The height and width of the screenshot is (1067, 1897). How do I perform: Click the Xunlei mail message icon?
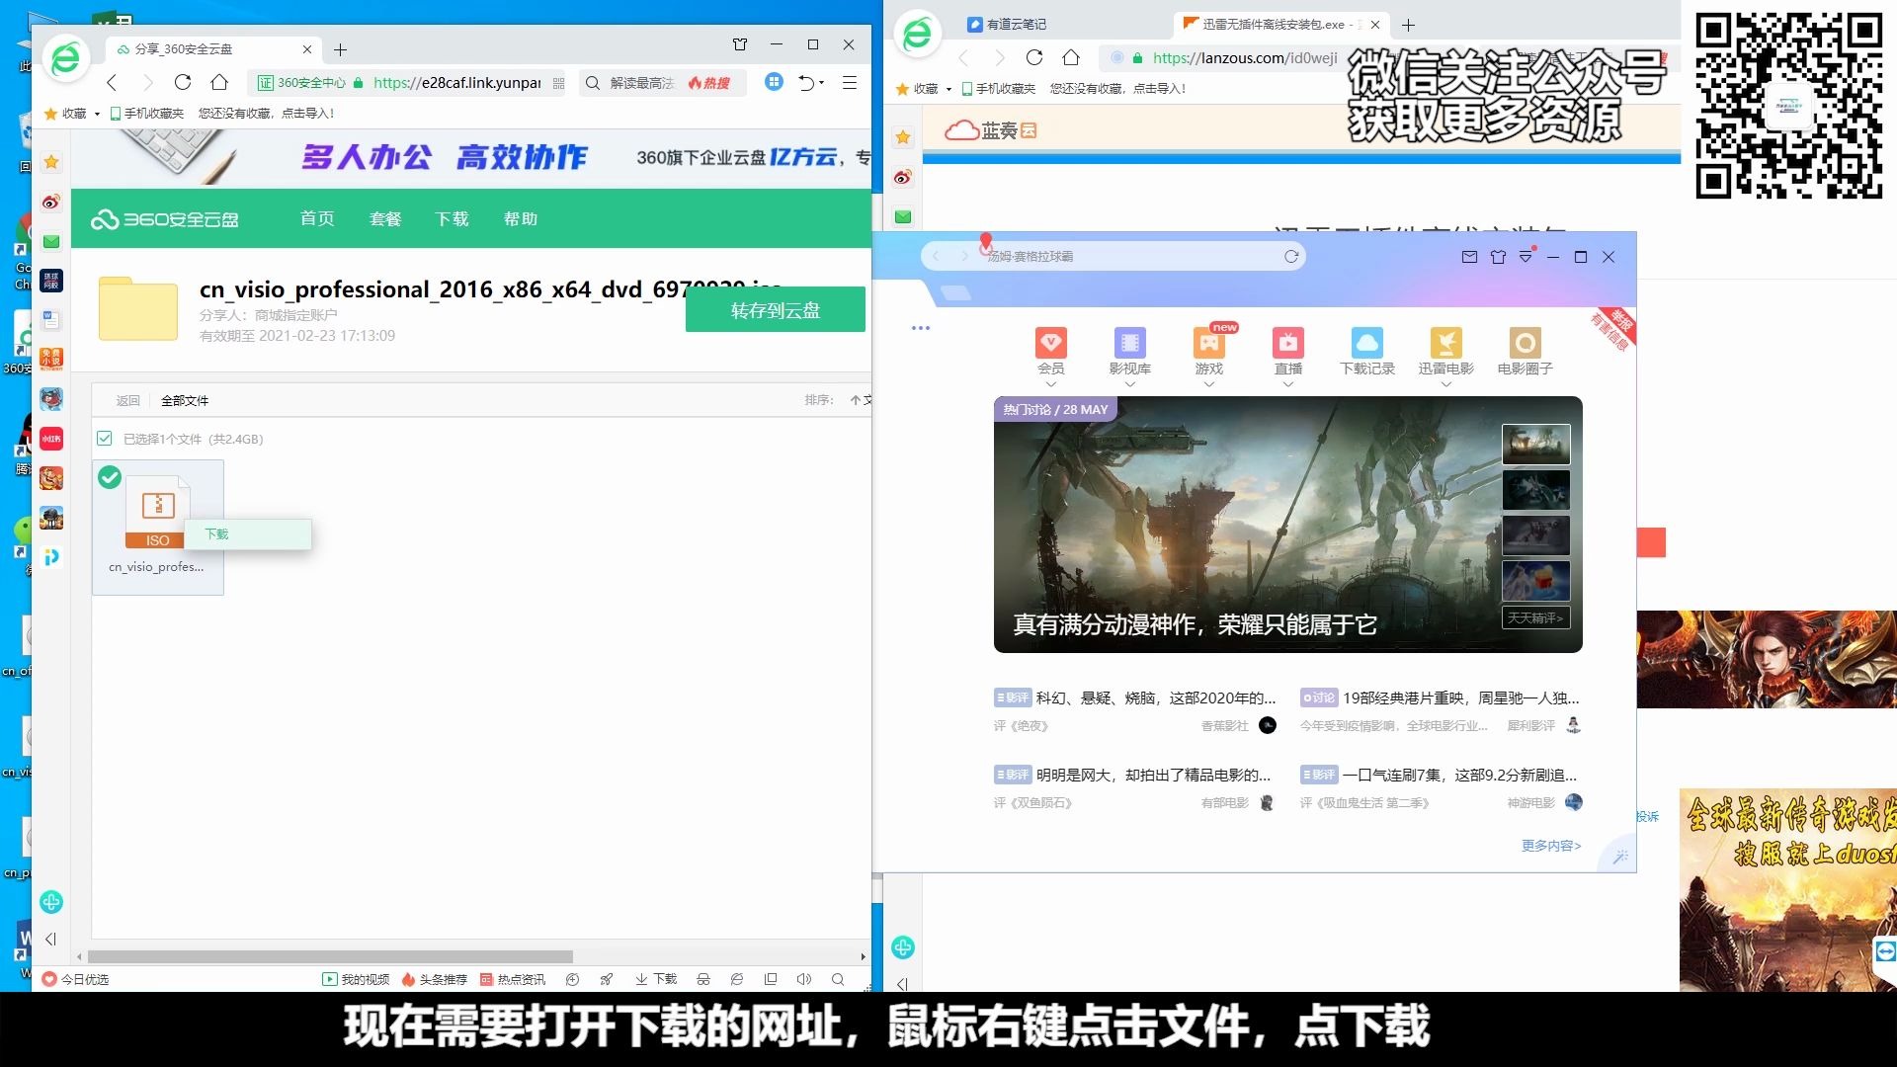pyautogui.click(x=1469, y=257)
